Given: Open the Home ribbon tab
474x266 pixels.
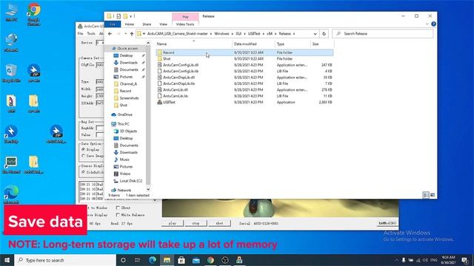Looking at the screenshot, I should tap(130, 24).
